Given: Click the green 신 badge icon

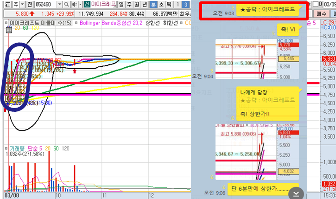Looking at the screenshot, I should point(87,4).
